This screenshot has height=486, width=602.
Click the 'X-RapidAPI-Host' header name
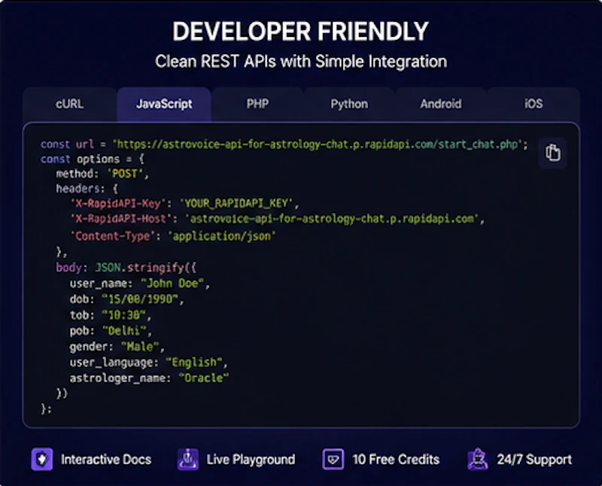click(x=120, y=219)
